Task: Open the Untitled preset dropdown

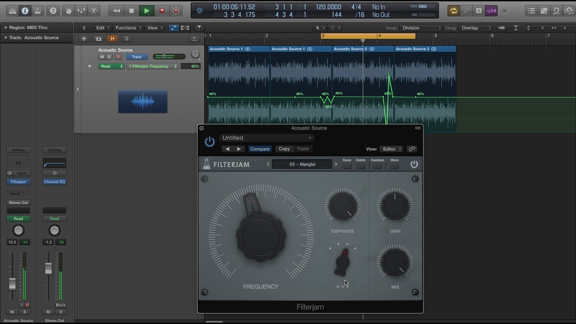Action: pos(266,138)
